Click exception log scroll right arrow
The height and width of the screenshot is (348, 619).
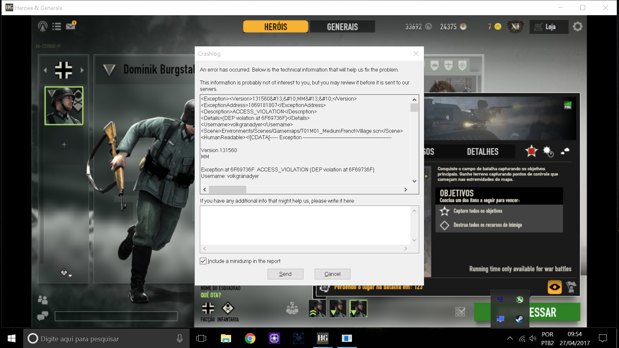(406, 189)
